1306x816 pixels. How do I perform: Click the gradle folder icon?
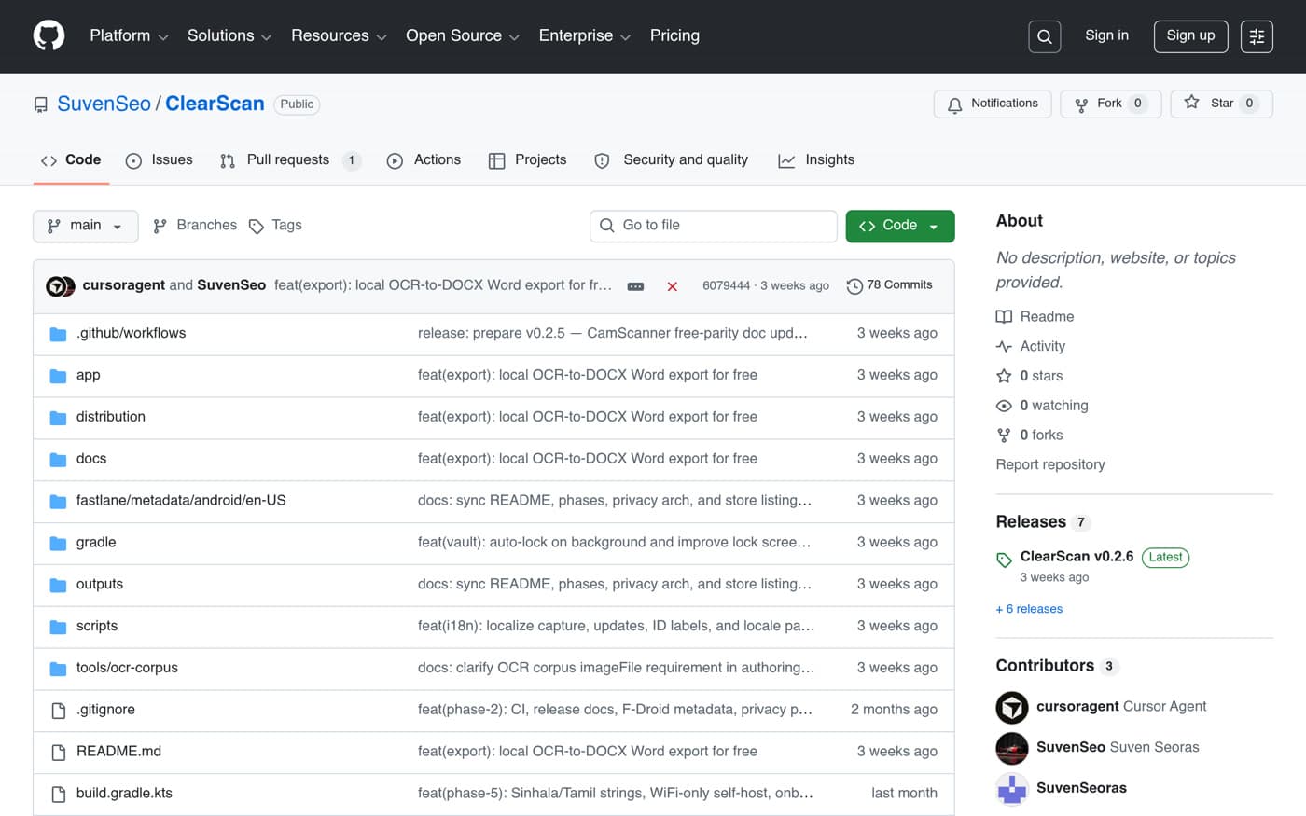pos(58,543)
